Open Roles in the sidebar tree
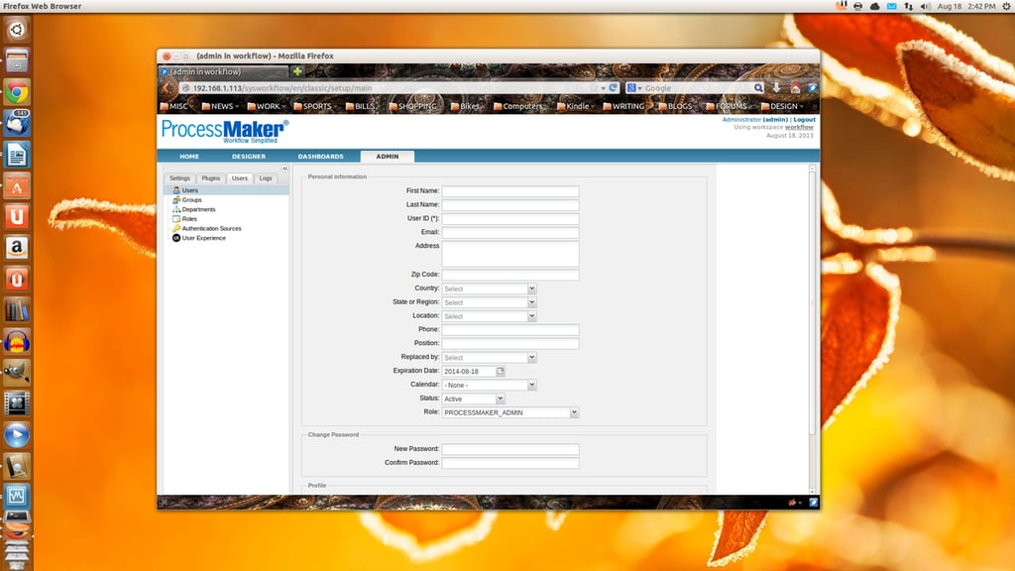 click(189, 219)
